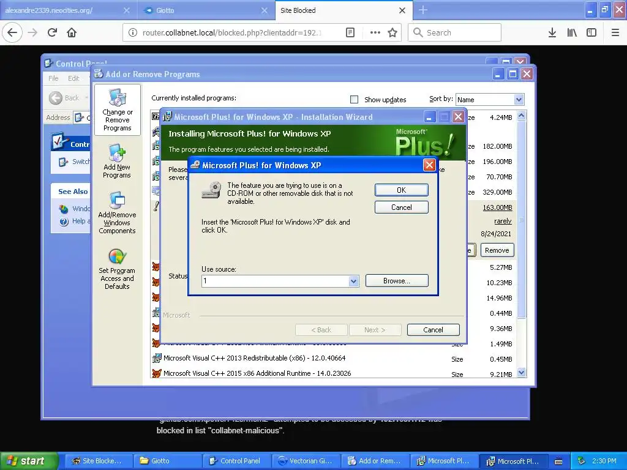
Task: Bookmark this page with the star
Action: coord(392,32)
